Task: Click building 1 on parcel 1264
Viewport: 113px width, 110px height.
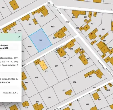Action: click(62, 52)
